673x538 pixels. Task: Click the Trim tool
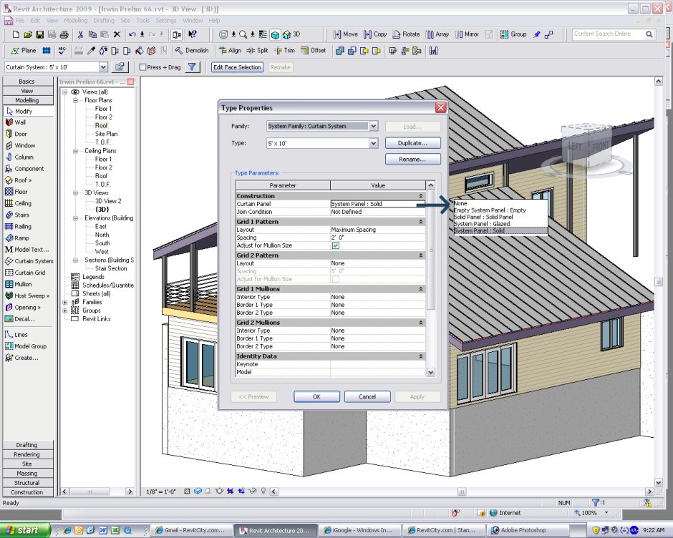(x=284, y=51)
